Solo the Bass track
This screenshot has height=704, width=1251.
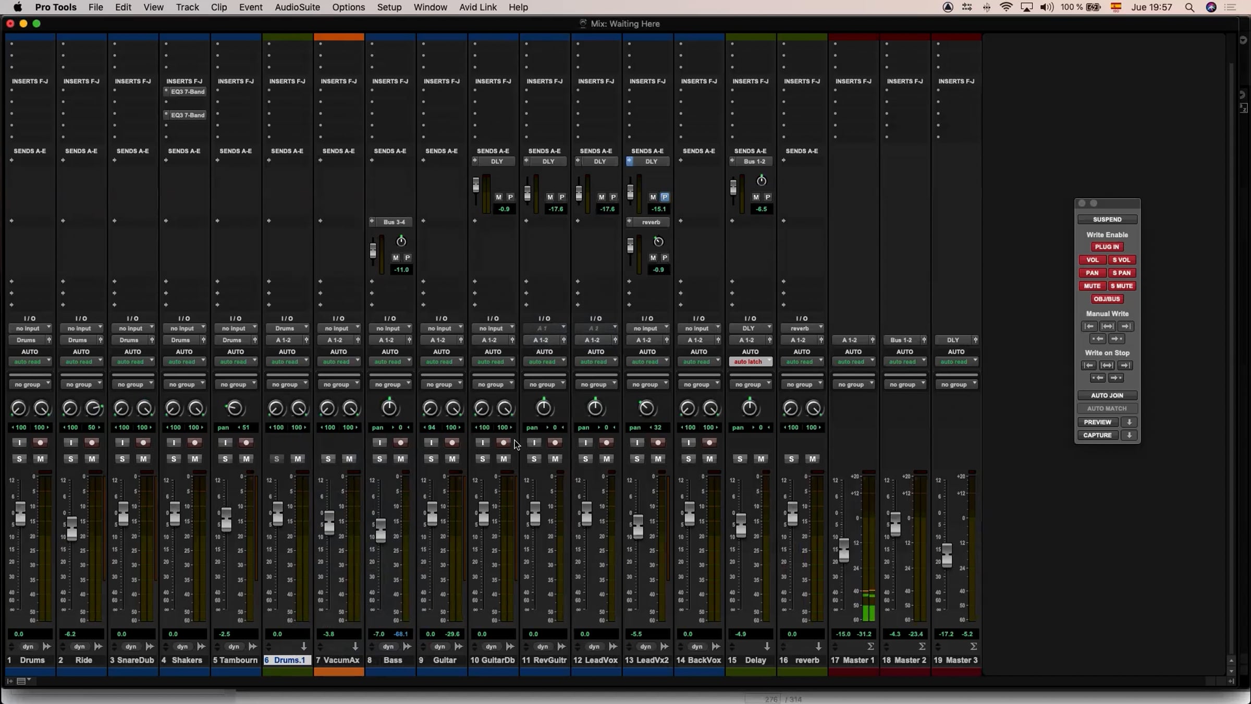tap(379, 459)
